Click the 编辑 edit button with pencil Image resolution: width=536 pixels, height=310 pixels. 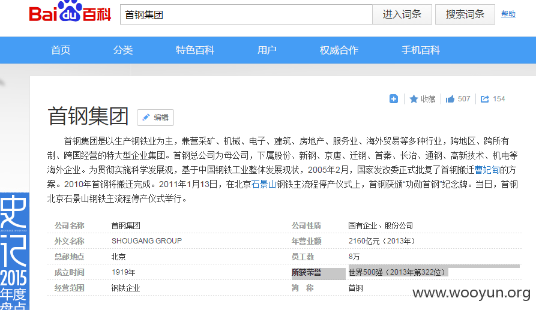click(155, 118)
